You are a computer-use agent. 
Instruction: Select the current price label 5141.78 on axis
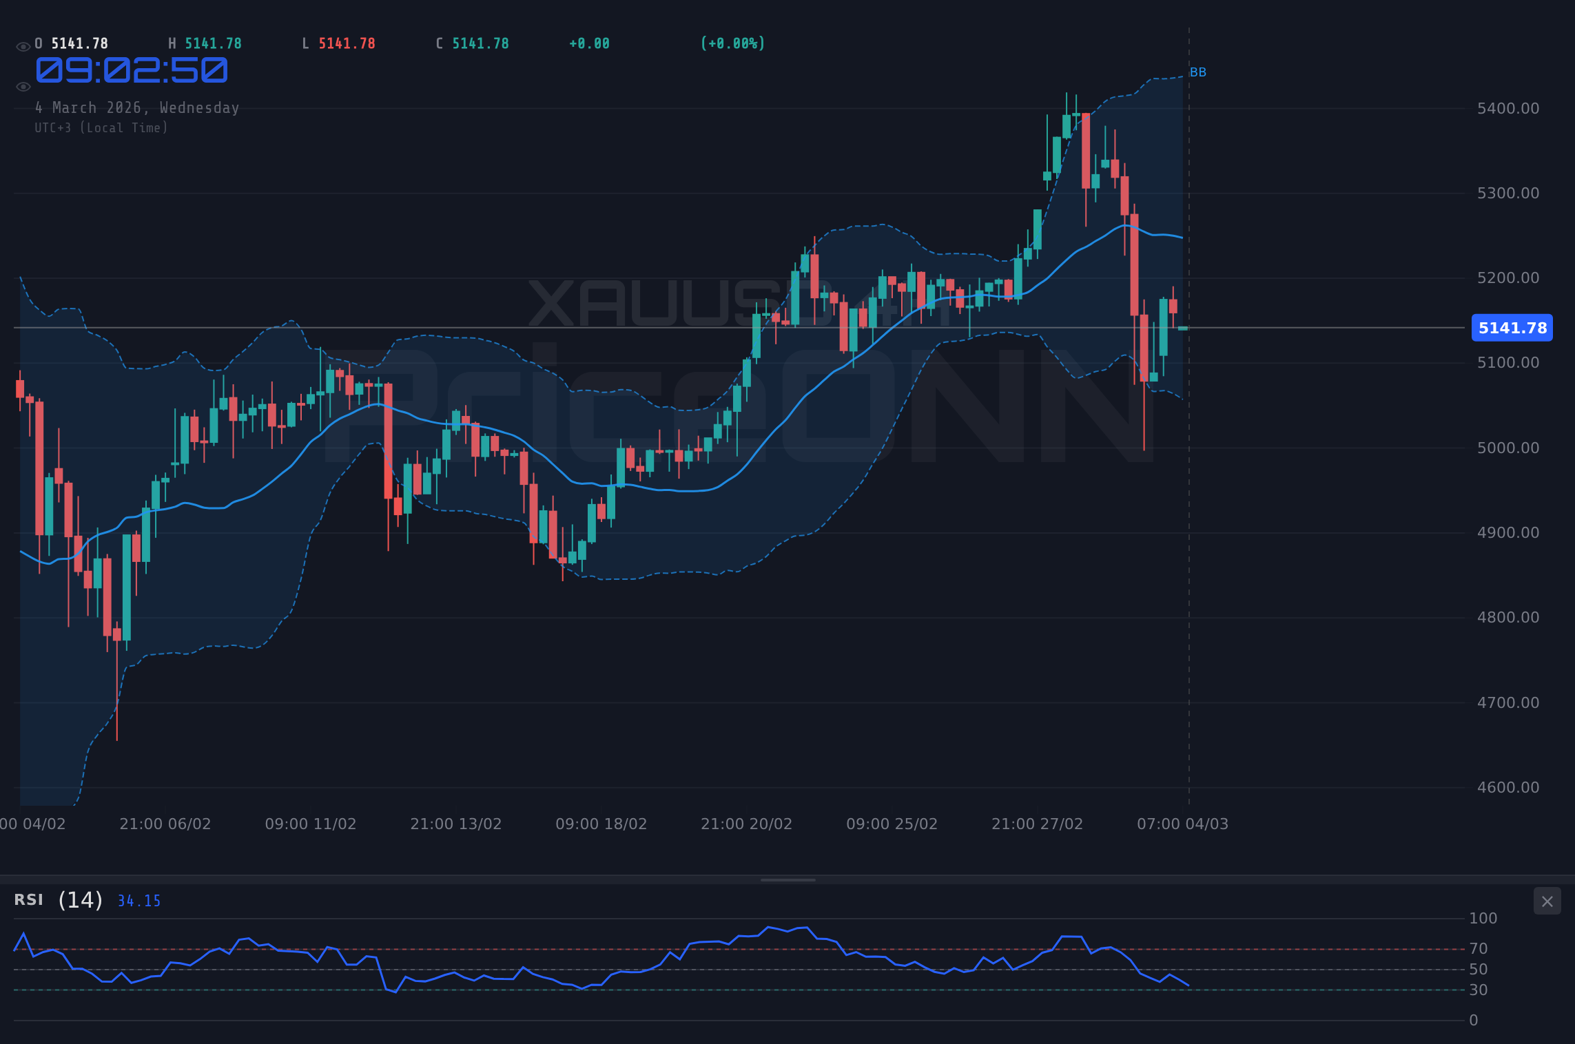coord(1512,328)
